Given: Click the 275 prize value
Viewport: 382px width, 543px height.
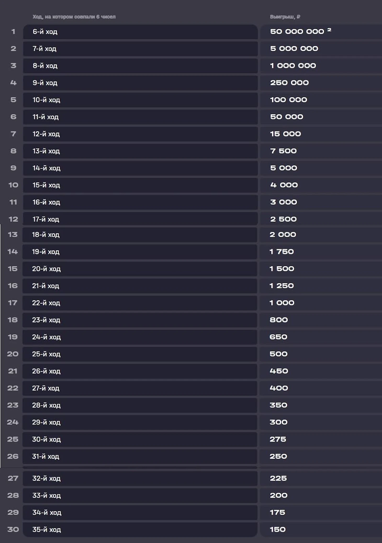Looking at the screenshot, I should point(278,439).
